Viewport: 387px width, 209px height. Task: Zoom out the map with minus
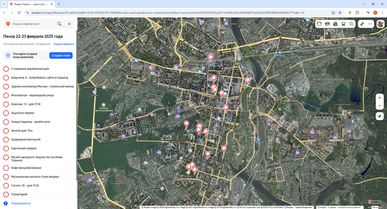point(380,106)
